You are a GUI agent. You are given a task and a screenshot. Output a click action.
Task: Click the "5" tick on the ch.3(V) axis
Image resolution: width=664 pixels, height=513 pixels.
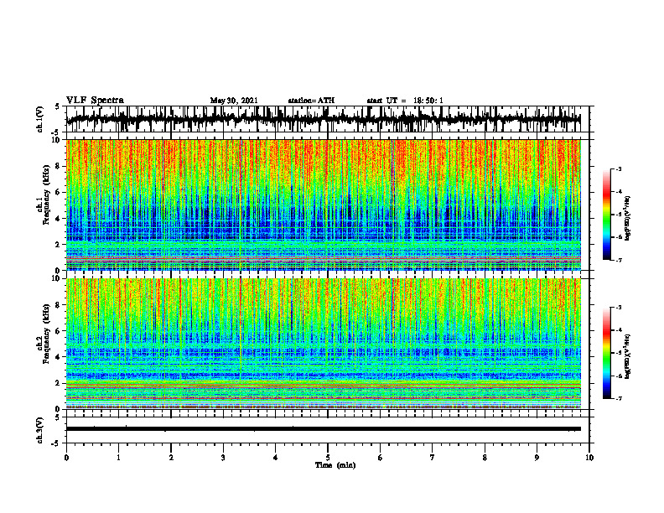(58, 417)
